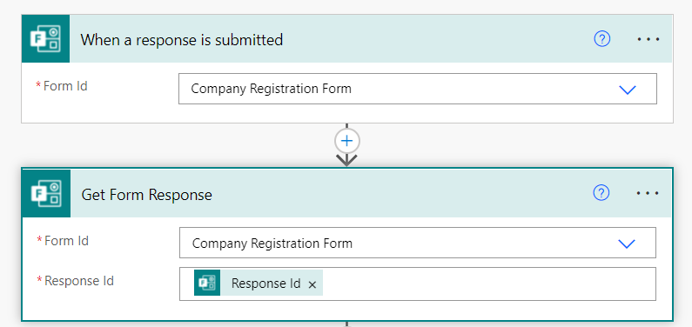692x327 pixels.
Task: Open help for the Get Form Response action
Action: tap(601, 192)
